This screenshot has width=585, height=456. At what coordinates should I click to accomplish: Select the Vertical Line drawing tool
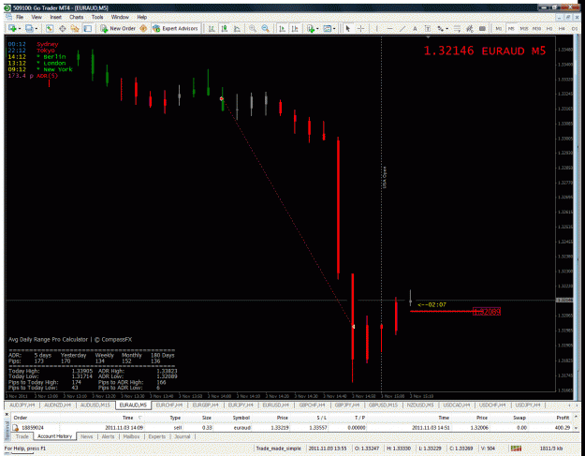pyautogui.click(x=377, y=28)
